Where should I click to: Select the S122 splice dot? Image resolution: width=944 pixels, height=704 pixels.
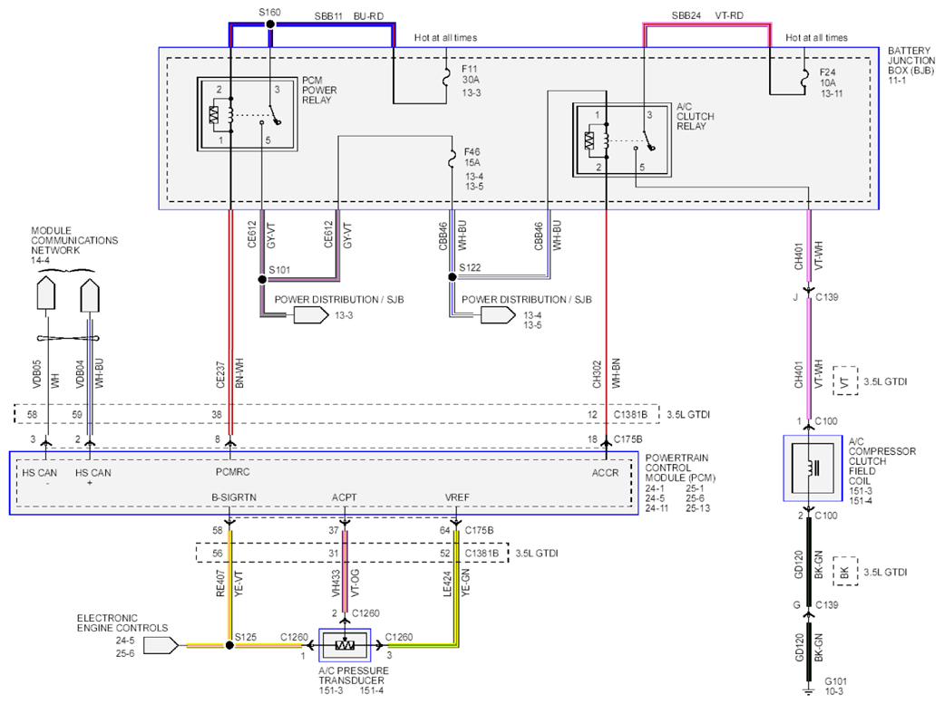[453, 276]
